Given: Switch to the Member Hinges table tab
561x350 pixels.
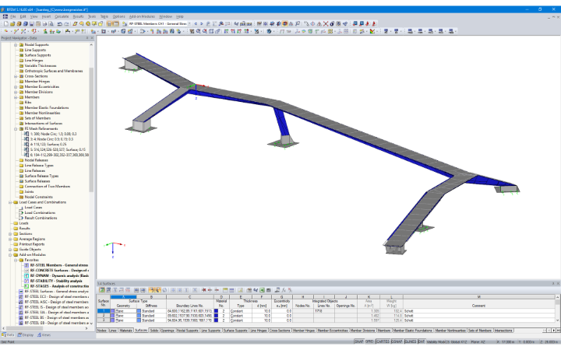Looking at the screenshot, I should point(304,331).
